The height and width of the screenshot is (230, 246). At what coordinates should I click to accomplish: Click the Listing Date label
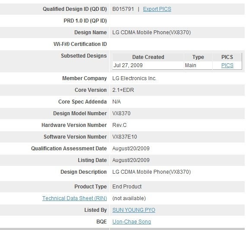(92, 160)
